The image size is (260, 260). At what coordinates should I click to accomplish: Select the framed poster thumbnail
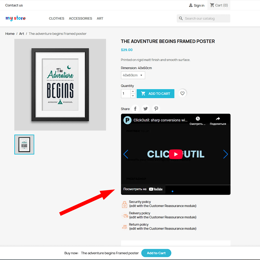[x=24, y=144]
